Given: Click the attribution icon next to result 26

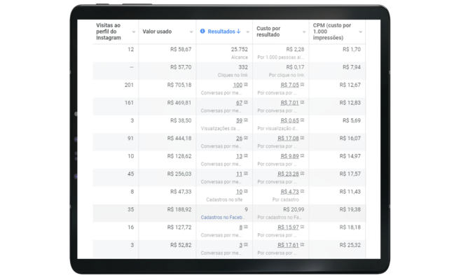Looking at the screenshot, I should click(x=246, y=138).
